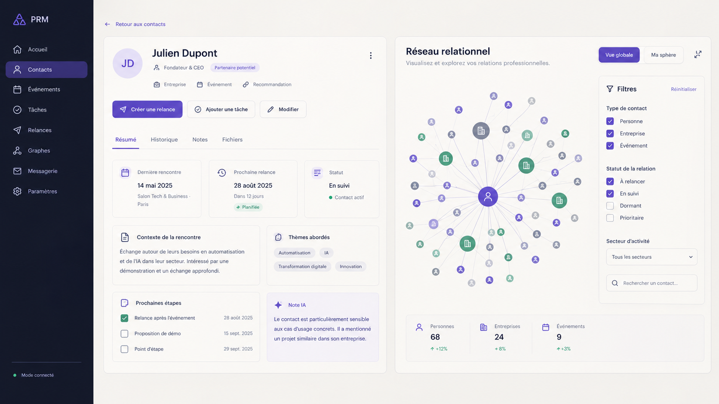Switch to the Fichiers tab
The height and width of the screenshot is (404, 719).
tap(232, 140)
